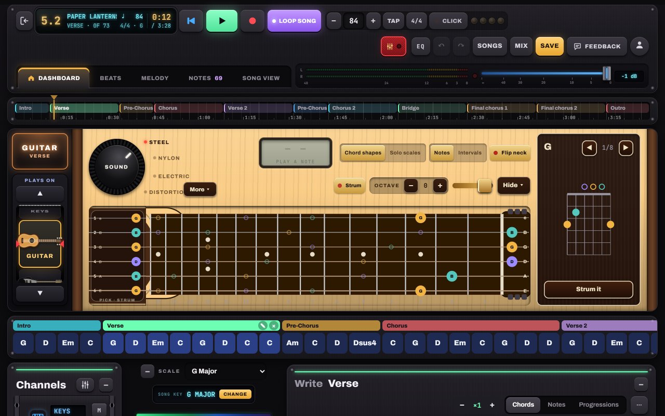Toggle the Flip neck button
The height and width of the screenshot is (416, 665).
510,153
